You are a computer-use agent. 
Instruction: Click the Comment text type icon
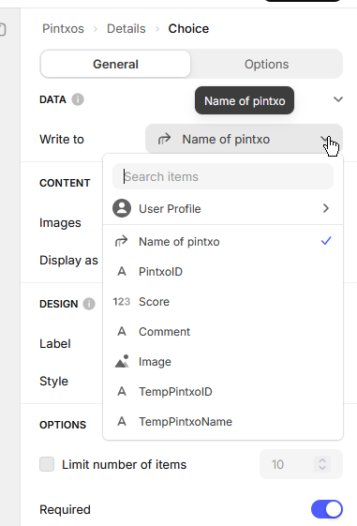click(122, 331)
